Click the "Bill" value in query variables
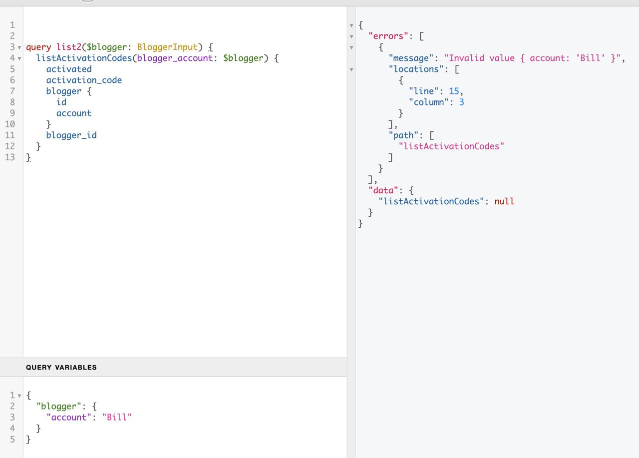Image resolution: width=639 pixels, height=458 pixels. (x=117, y=417)
